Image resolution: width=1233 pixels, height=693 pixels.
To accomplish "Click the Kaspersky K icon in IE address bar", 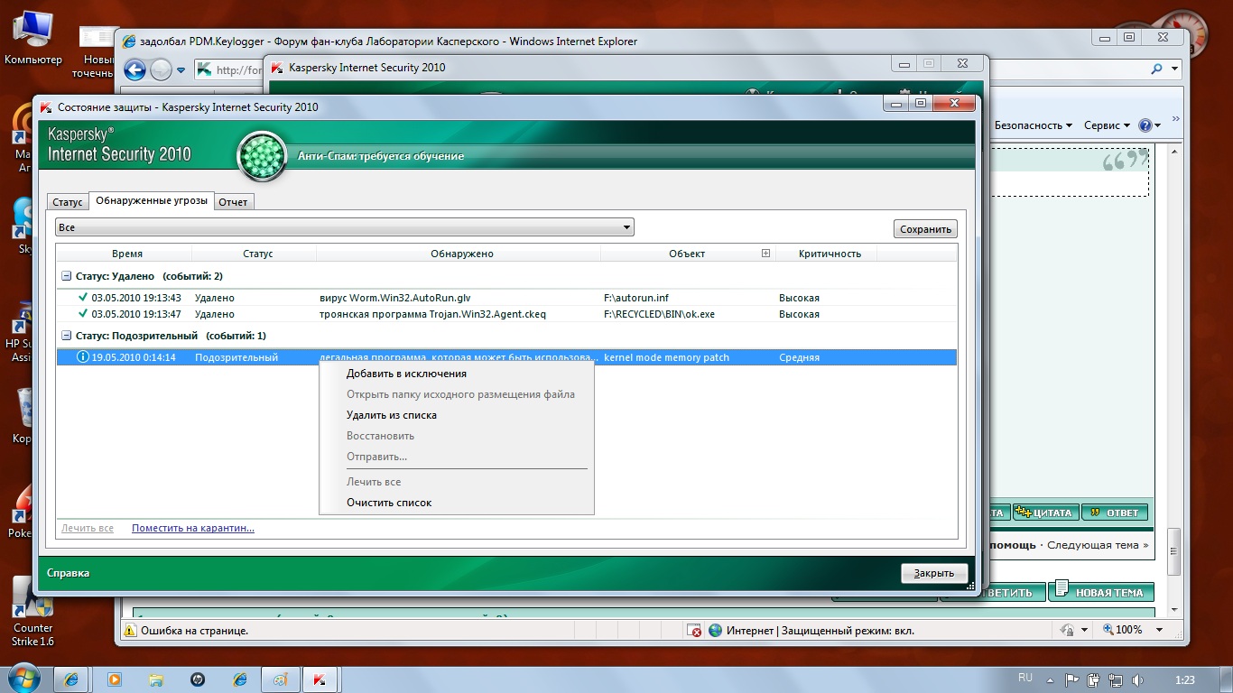I will [x=204, y=69].
